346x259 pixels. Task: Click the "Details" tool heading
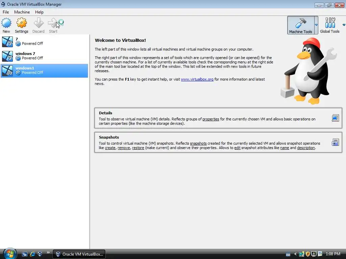coord(105,113)
